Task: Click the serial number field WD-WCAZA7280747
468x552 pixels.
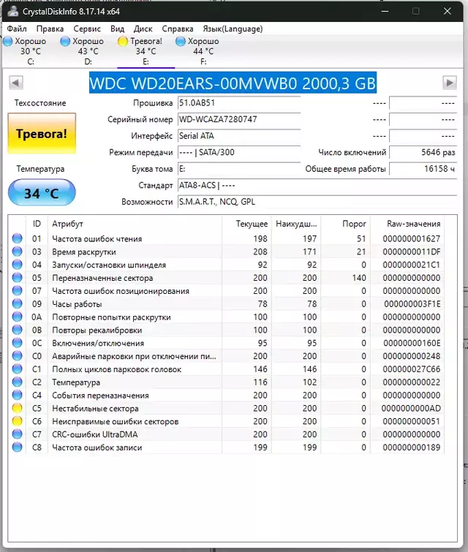Action: click(239, 119)
